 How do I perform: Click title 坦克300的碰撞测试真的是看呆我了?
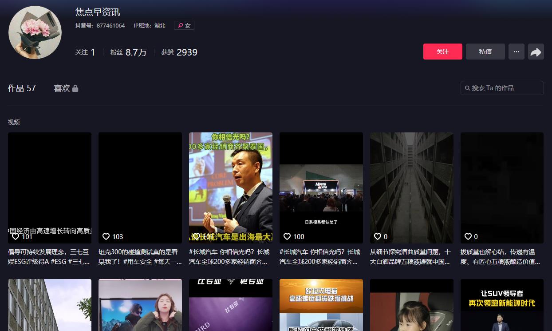[x=140, y=257]
